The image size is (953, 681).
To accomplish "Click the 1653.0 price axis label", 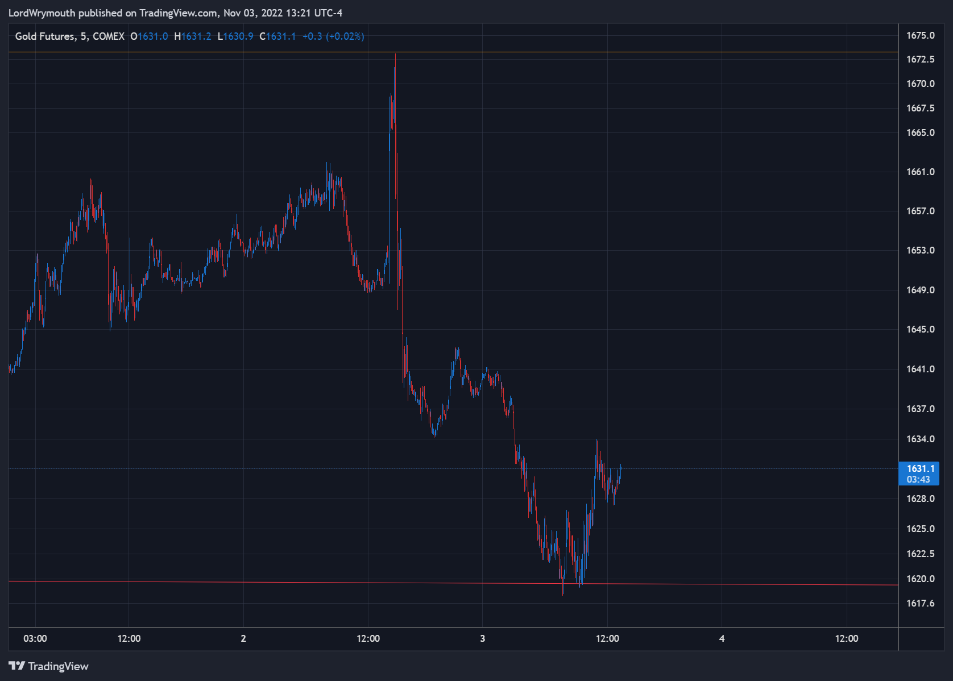I will click(920, 250).
